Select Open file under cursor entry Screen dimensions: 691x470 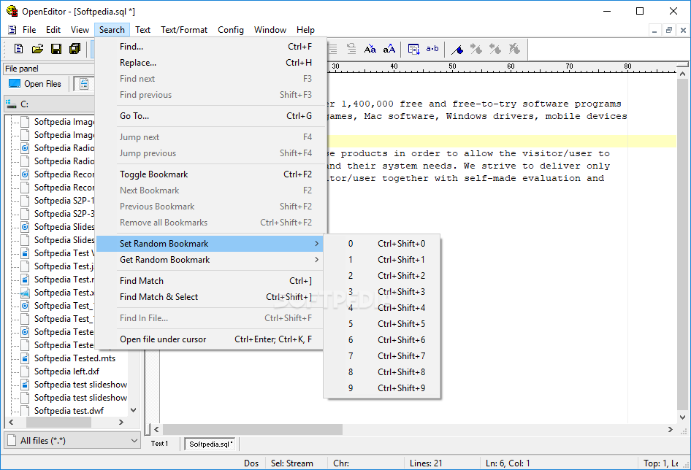[210, 339]
